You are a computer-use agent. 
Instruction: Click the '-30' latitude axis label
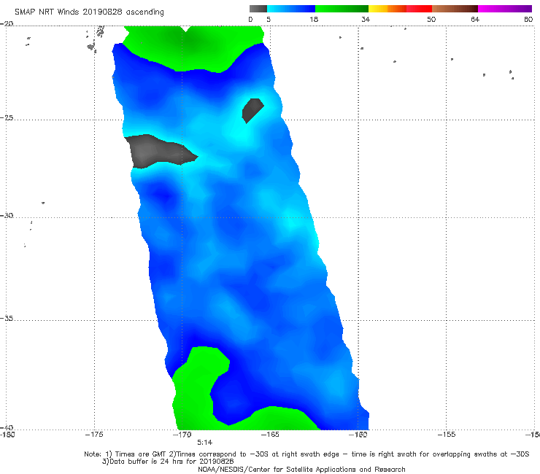pyautogui.click(x=7, y=215)
